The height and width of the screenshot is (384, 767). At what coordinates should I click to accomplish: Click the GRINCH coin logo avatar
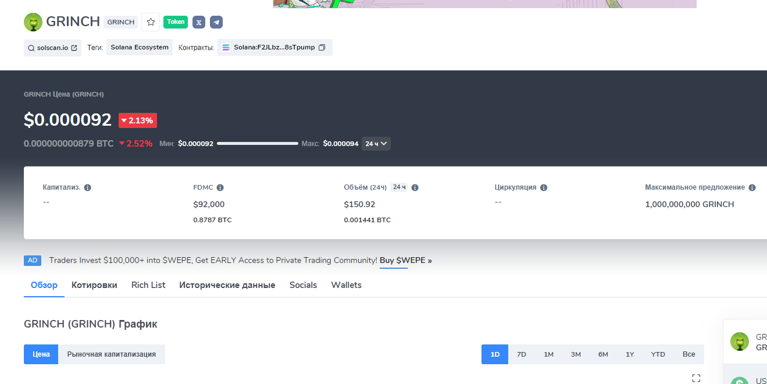tap(33, 22)
